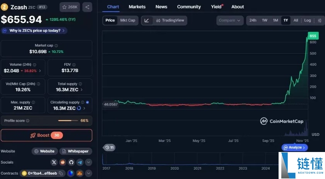Screen dimensions: 325x179
Task: Switch to line chart icon
Action: click(147, 20)
